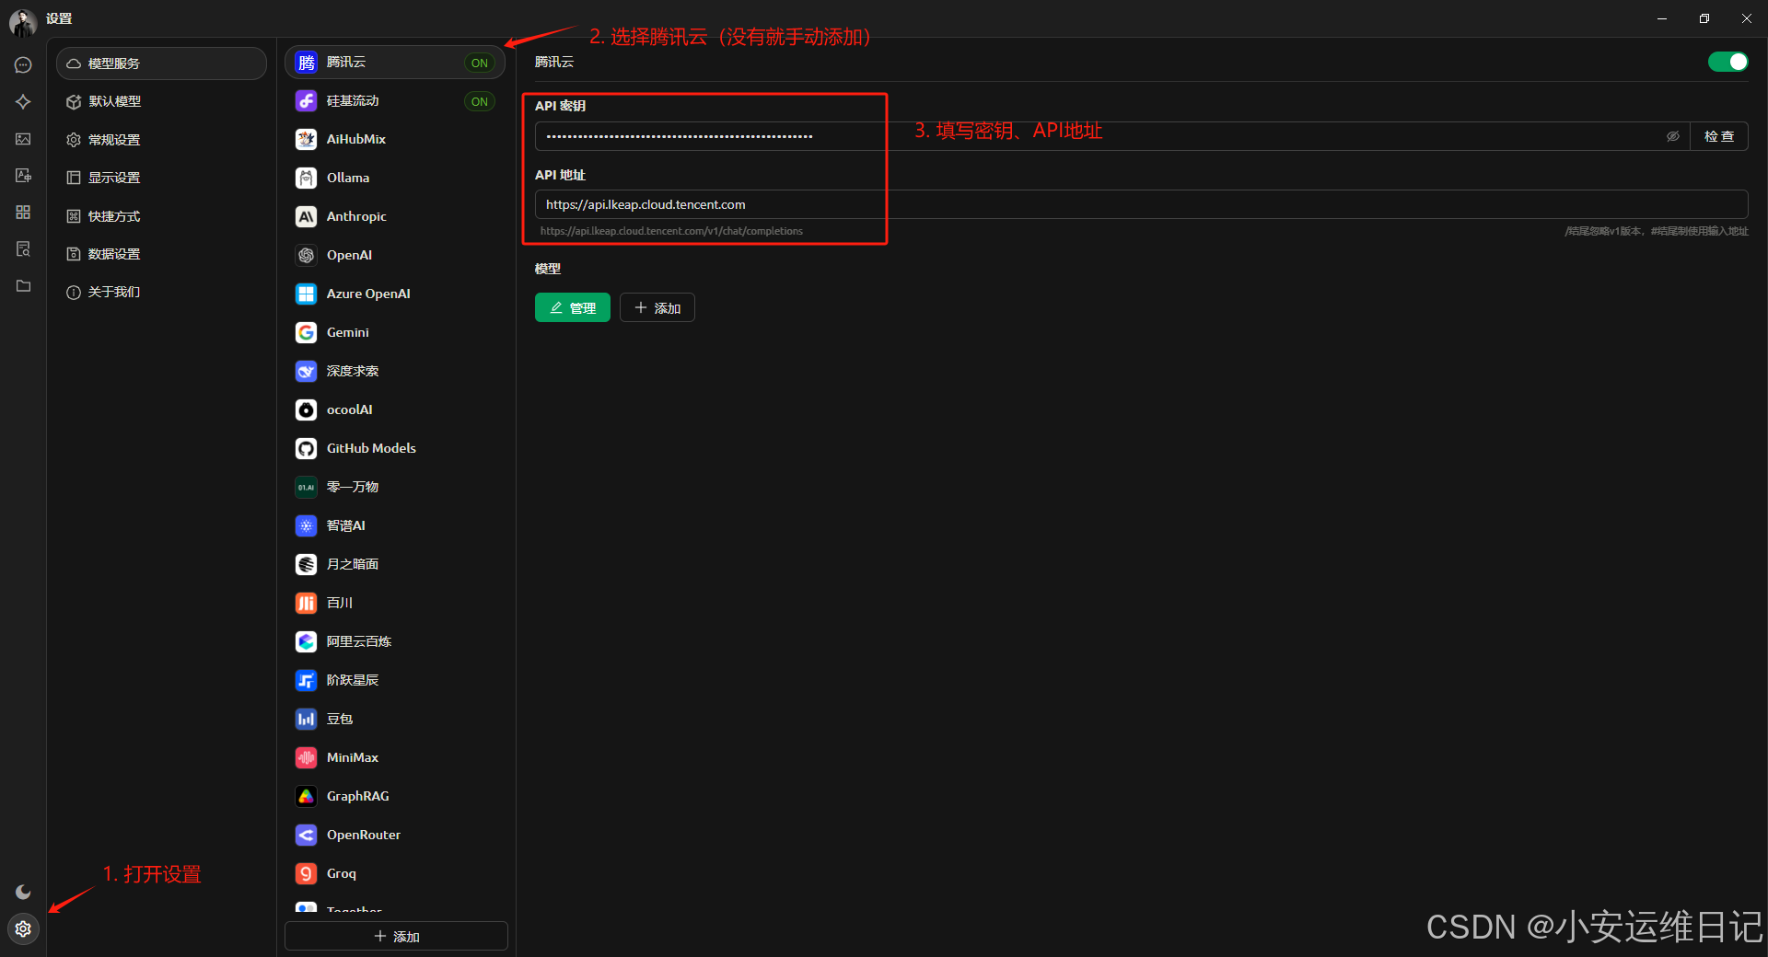
Task: Open 模型服务 settings section
Action: point(161,63)
